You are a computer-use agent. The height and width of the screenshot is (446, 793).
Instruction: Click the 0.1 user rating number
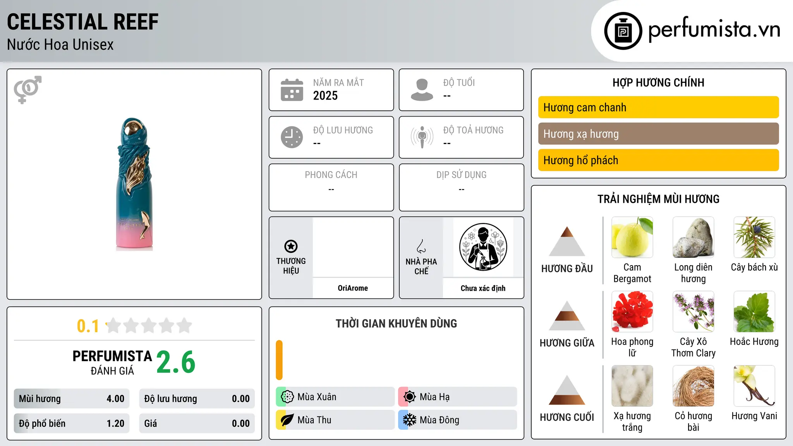[88, 326]
